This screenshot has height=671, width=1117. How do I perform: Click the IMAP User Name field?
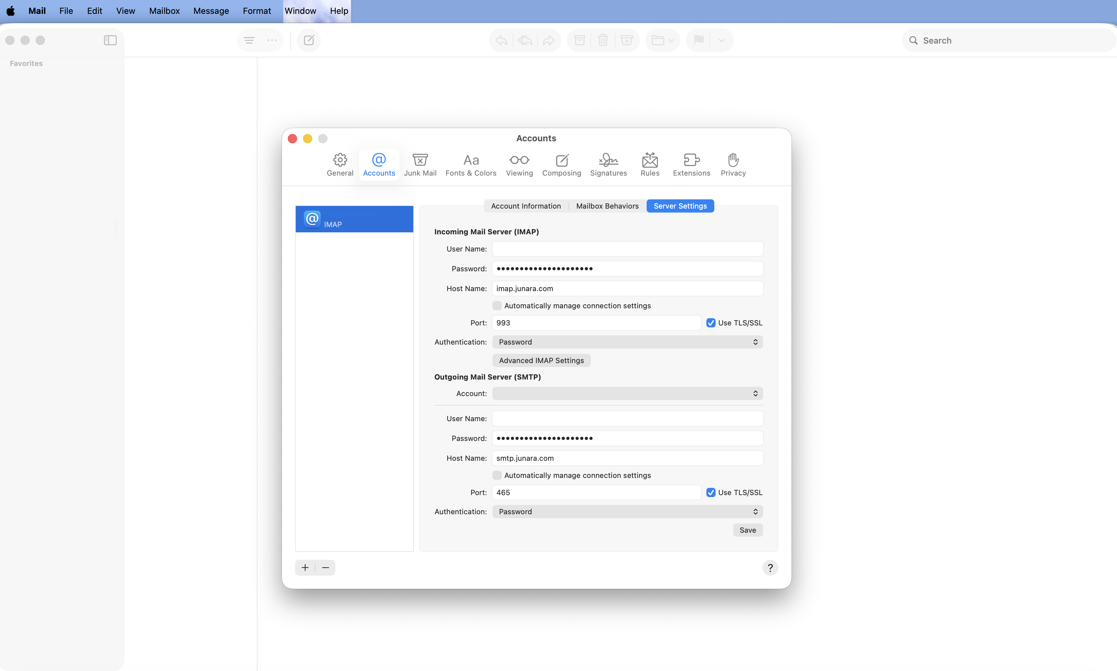pos(627,249)
